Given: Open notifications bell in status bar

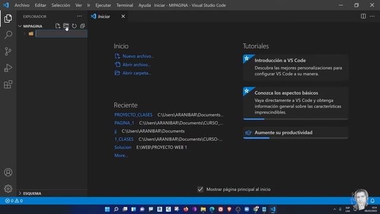Looking at the screenshot, I should click(x=372, y=201).
